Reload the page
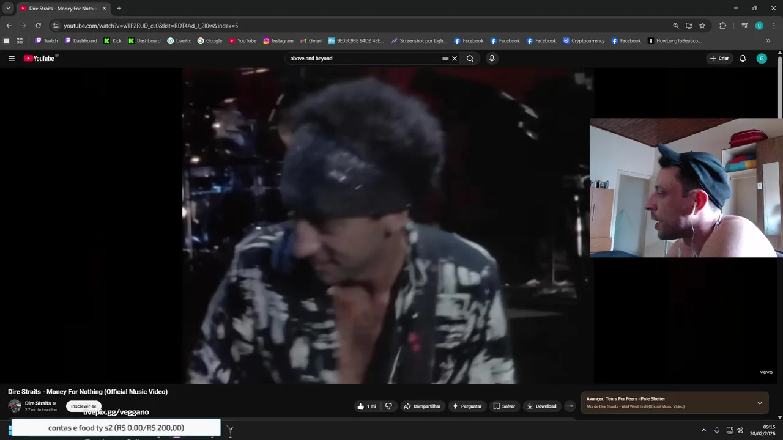The height and width of the screenshot is (440, 783). coord(38,26)
